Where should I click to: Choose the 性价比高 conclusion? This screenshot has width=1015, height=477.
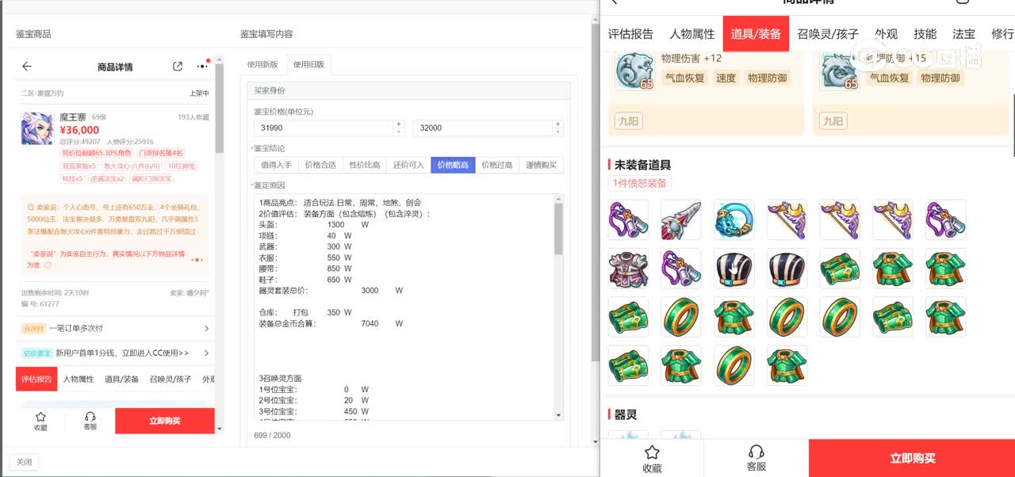pyautogui.click(x=365, y=165)
